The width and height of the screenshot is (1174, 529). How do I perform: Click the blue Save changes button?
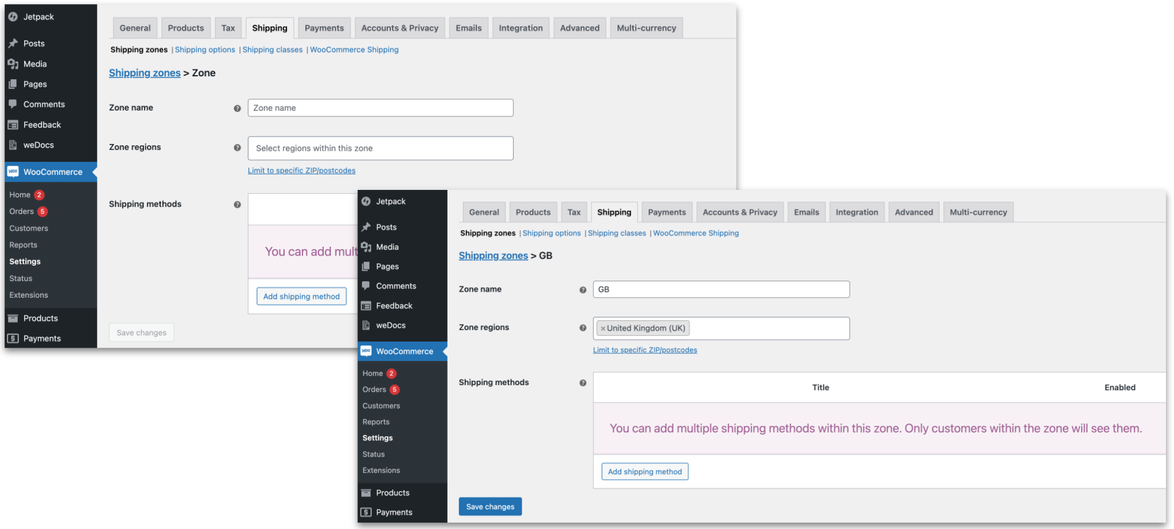click(489, 507)
